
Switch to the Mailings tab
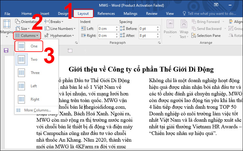[x=130, y=14]
